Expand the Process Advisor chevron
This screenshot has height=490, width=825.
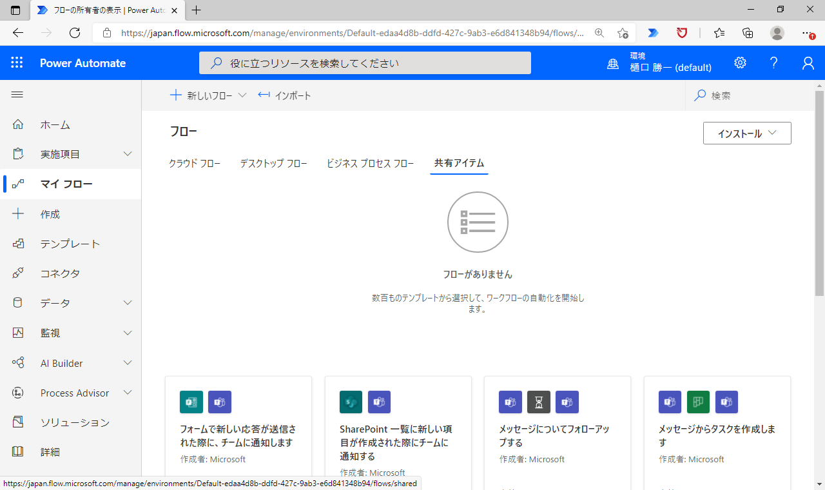128,393
